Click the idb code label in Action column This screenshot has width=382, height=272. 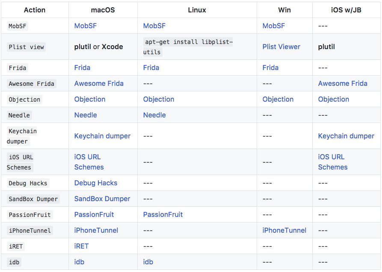pyautogui.click(x=14, y=262)
